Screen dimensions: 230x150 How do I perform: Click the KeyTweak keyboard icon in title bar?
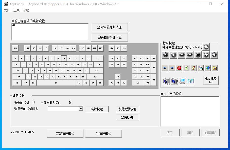6,4
